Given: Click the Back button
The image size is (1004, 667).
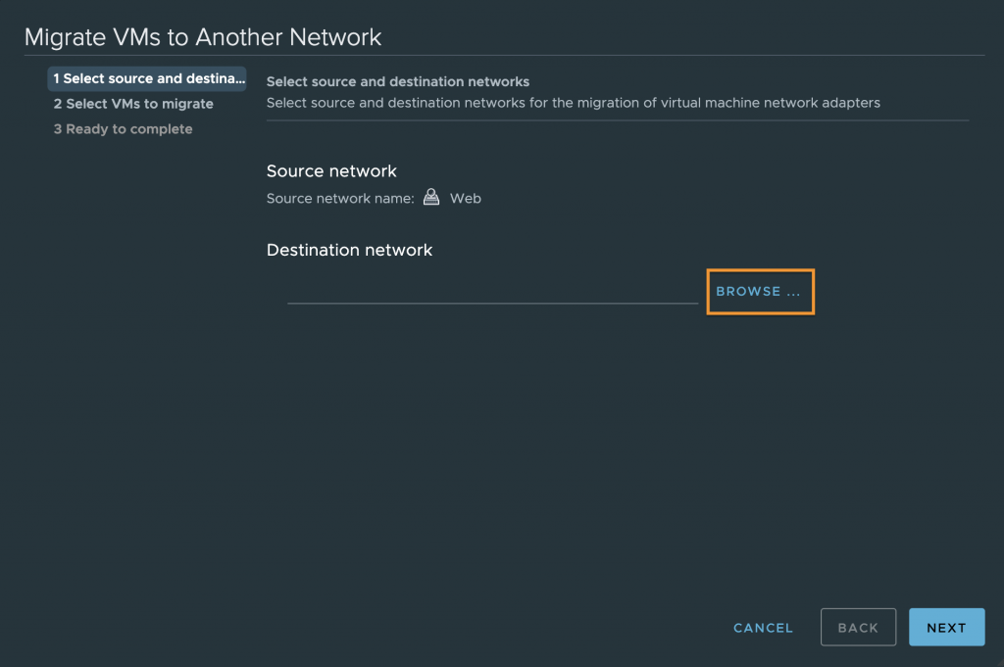Looking at the screenshot, I should [858, 628].
